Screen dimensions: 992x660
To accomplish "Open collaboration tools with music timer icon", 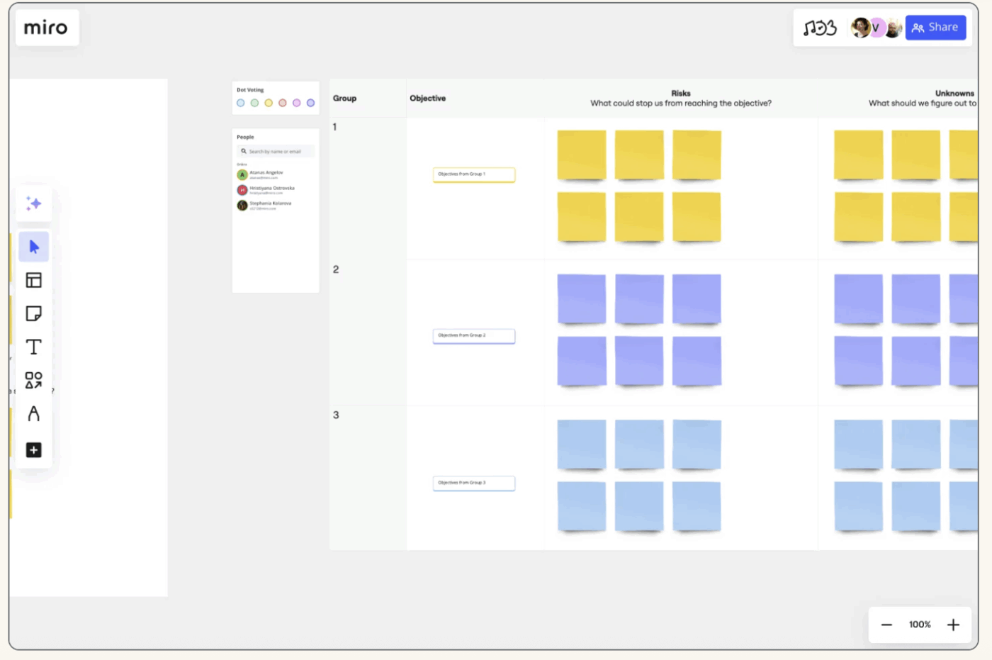I will click(x=820, y=28).
